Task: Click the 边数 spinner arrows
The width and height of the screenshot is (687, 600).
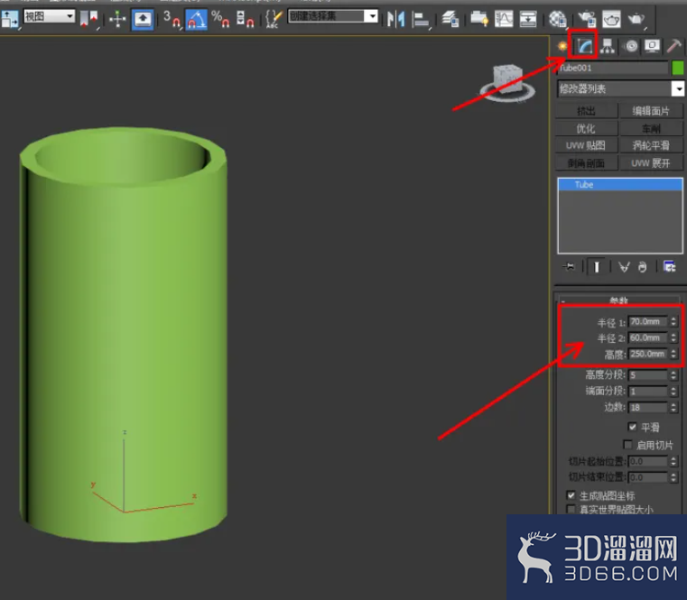Action: (x=673, y=407)
